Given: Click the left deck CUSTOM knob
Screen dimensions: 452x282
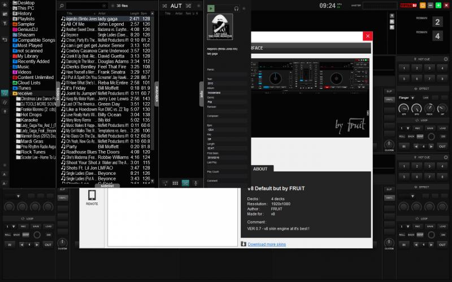Looking at the screenshot, I should [62, 243].
